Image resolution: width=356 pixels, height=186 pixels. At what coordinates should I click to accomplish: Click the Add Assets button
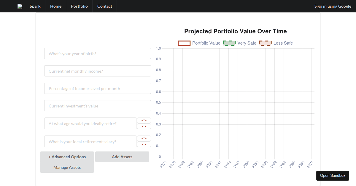pyautogui.click(x=122, y=157)
